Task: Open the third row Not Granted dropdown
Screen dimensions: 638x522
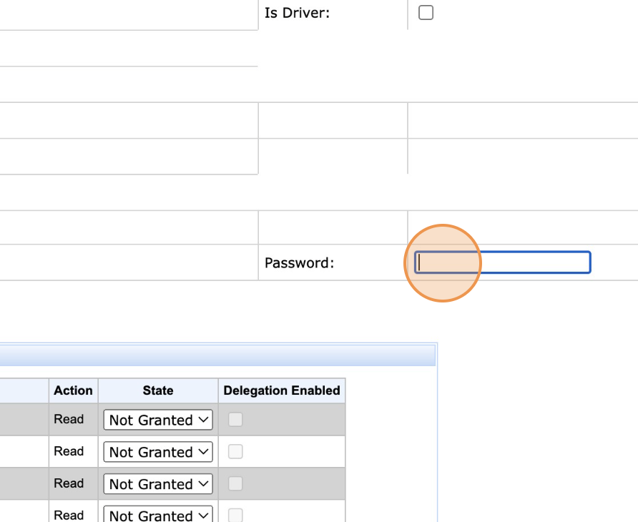Action: pyautogui.click(x=158, y=484)
